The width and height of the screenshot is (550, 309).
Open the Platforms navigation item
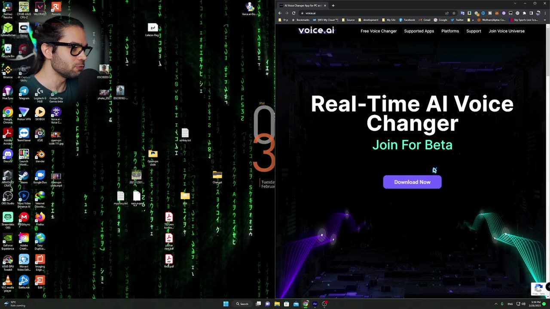pos(450,31)
